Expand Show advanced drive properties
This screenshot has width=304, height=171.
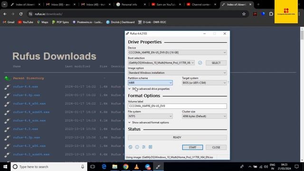click(x=149, y=89)
